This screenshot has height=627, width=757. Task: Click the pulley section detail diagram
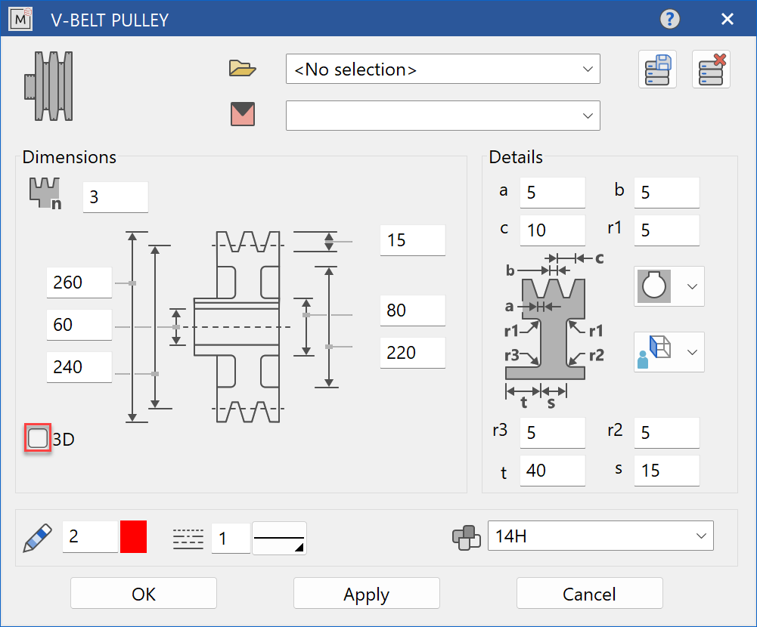(x=554, y=331)
